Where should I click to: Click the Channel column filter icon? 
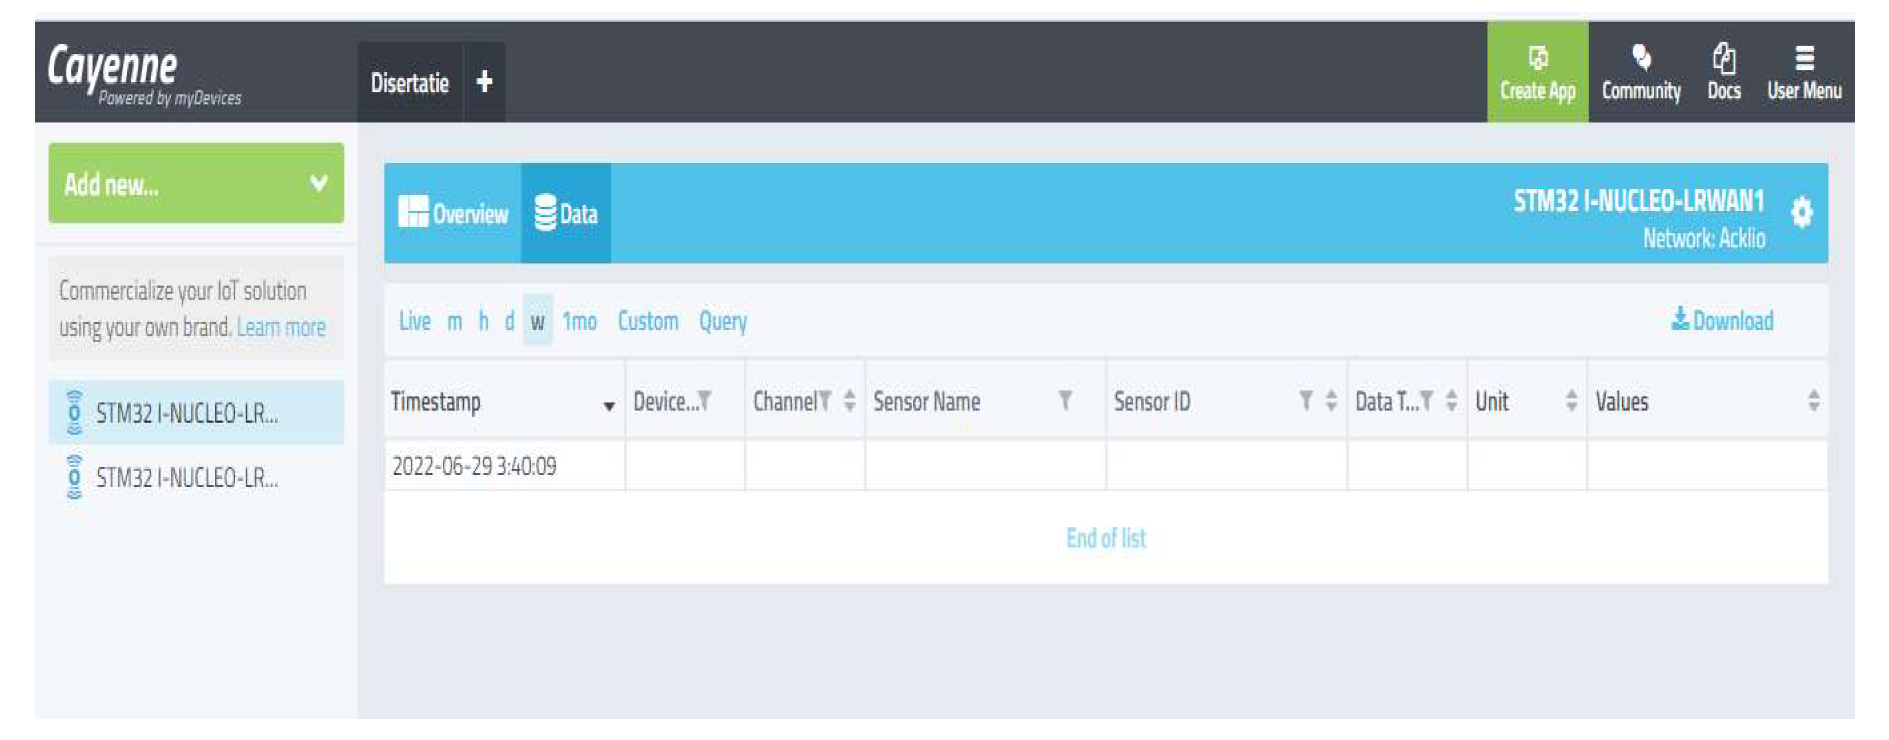(825, 401)
